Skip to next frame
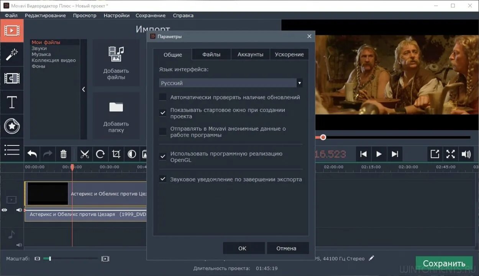The height and width of the screenshot is (276, 479). click(x=395, y=154)
